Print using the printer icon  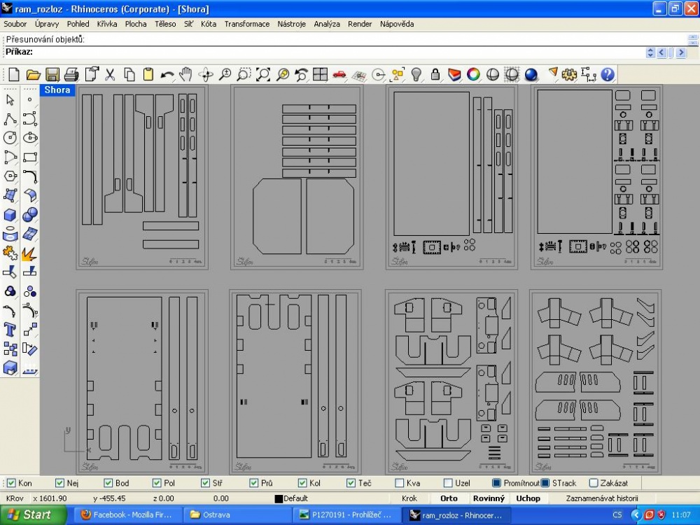point(71,75)
